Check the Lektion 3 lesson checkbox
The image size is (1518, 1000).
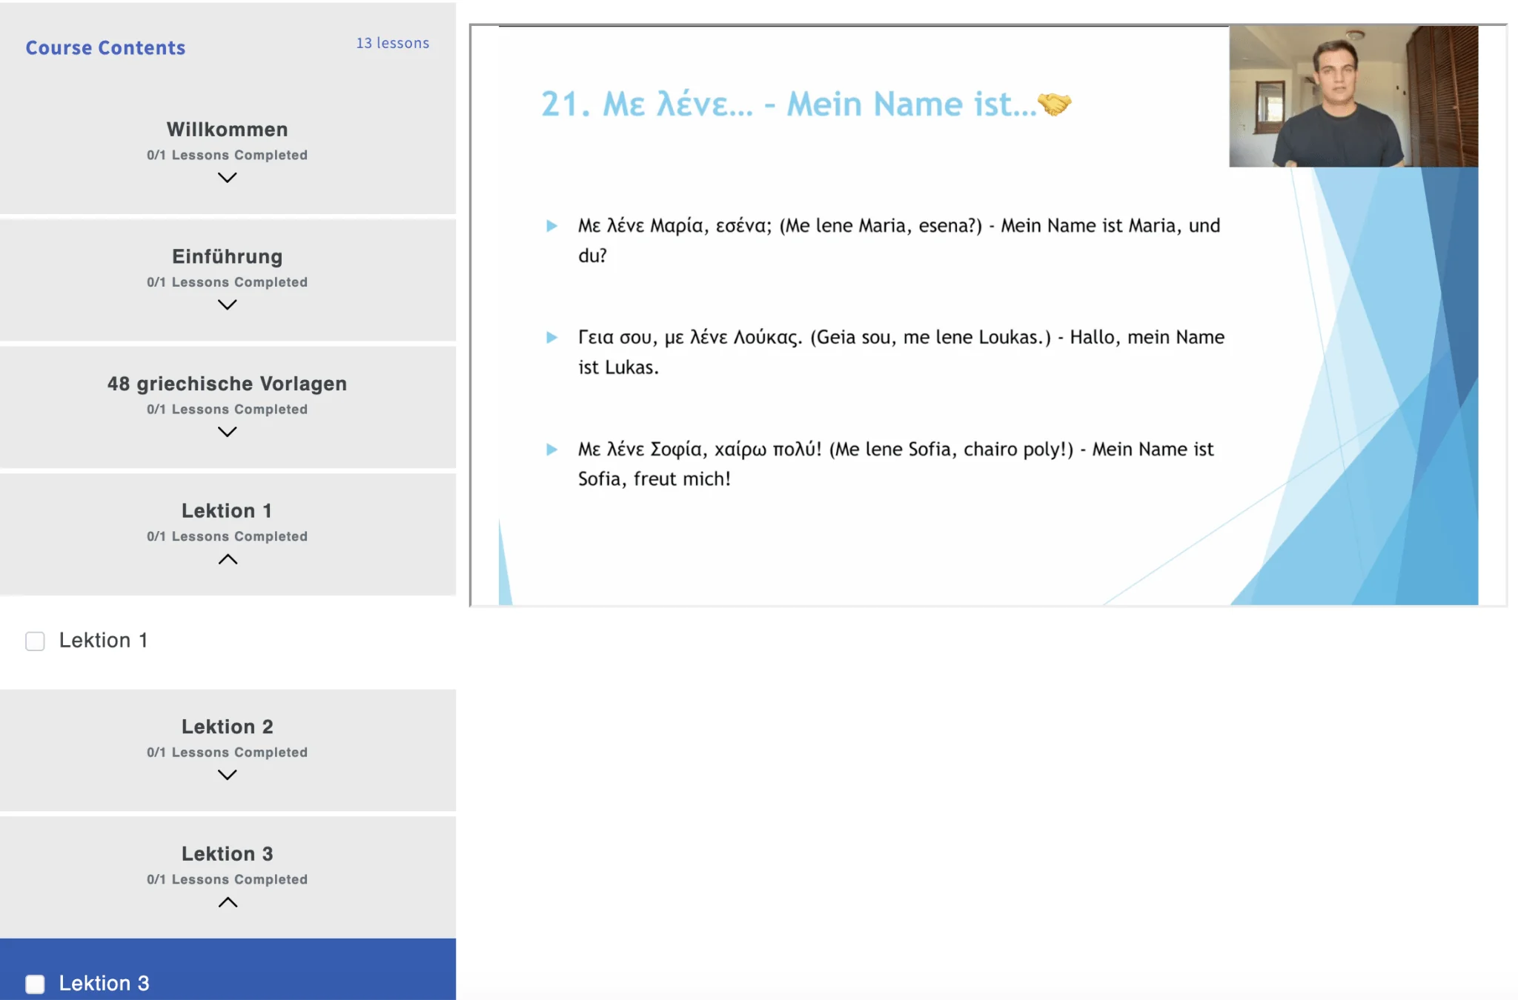point(35,984)
